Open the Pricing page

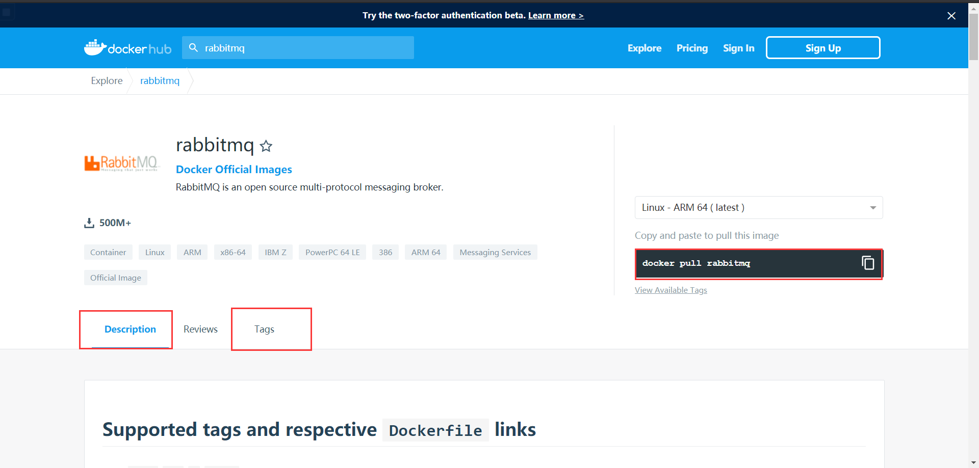click(x=692, y=48)
